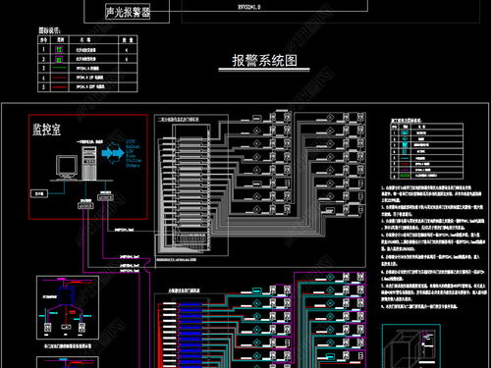Click the lower serial connector below the monitor desk
The width and height of the screenshot is (491, 368).
coord(85,206)
